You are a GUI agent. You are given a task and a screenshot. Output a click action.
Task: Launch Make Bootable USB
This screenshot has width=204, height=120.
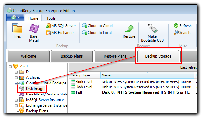152,33
